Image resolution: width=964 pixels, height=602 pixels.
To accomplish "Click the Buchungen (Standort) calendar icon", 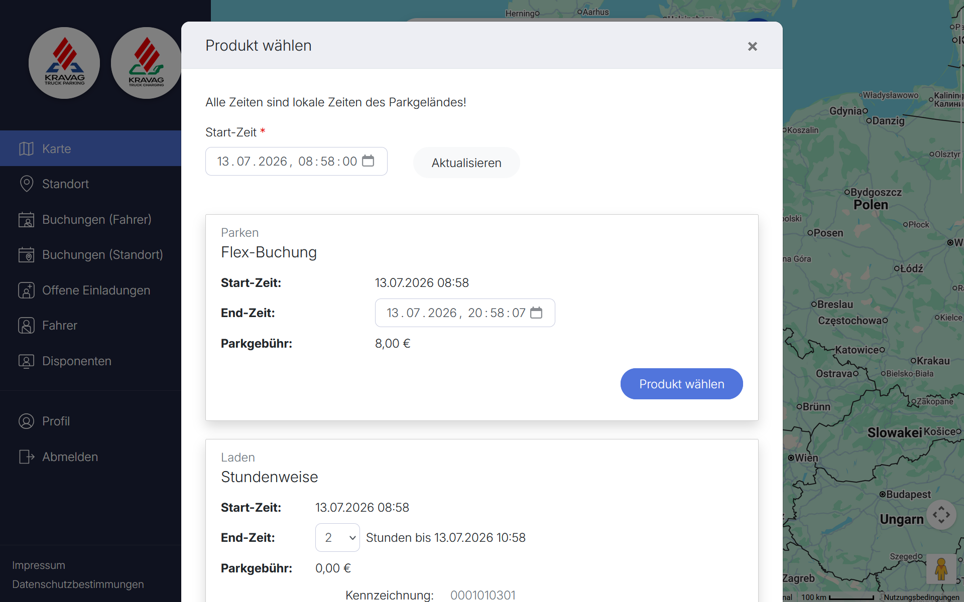I will click(x=26, y=254).
